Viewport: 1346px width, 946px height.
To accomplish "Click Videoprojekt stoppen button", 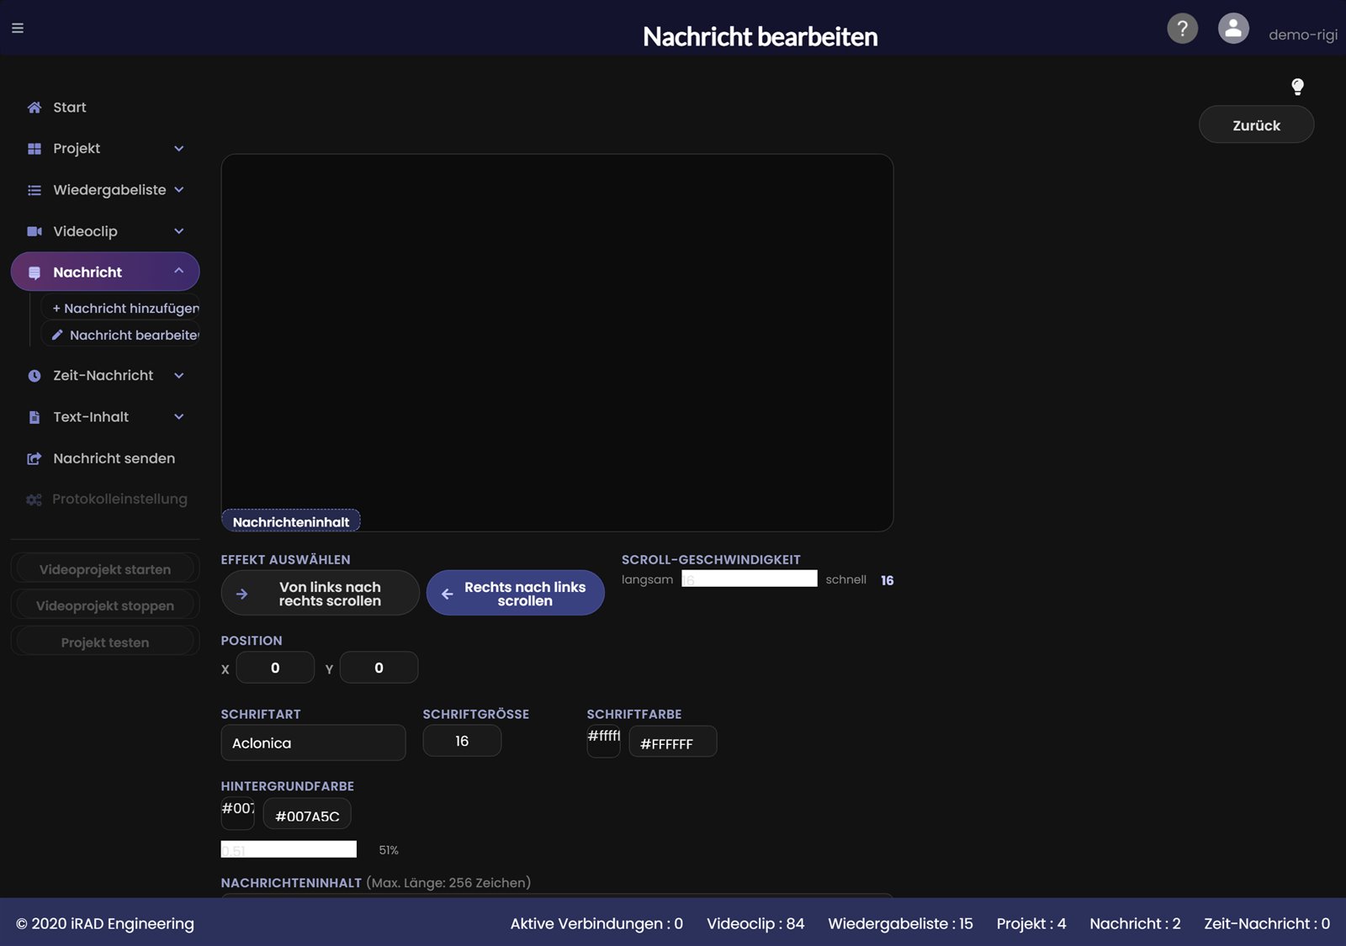I will tap(105, 605).
